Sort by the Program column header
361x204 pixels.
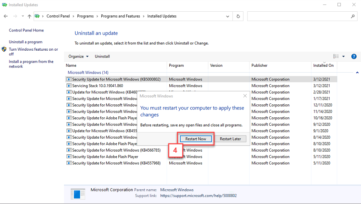[188, 65]
